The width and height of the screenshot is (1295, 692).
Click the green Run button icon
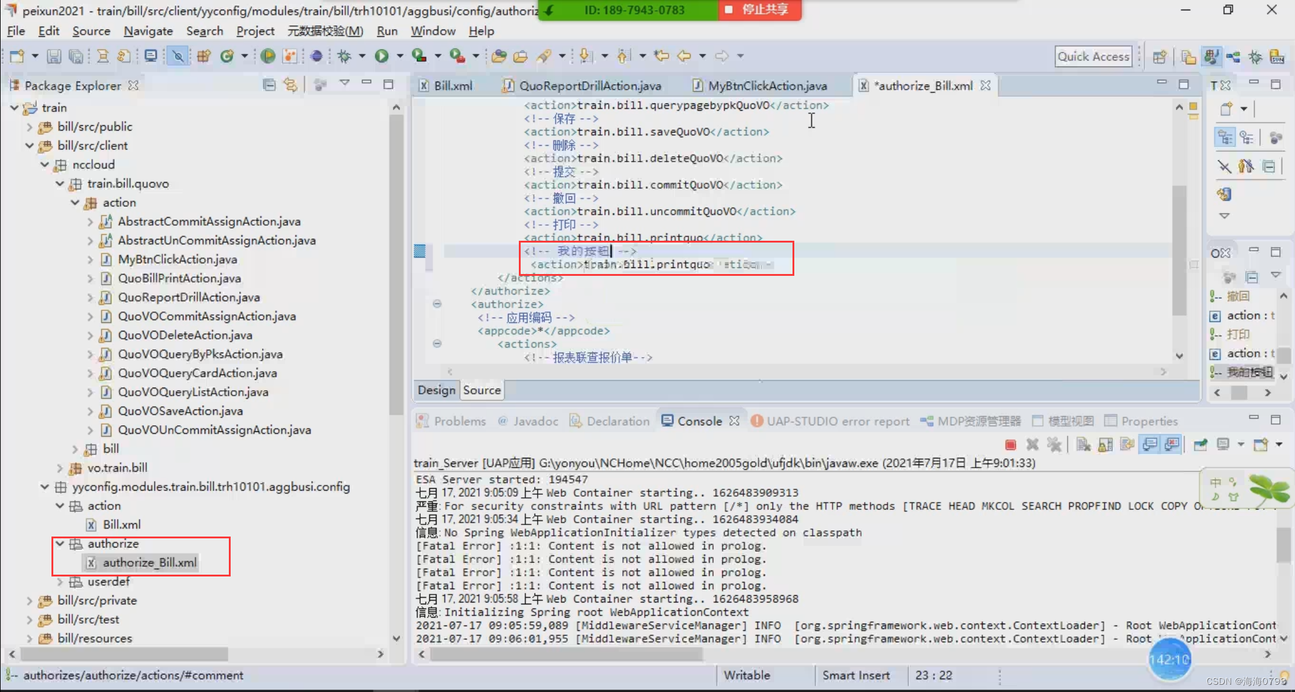pyautogui.click(x=381, y=56)
